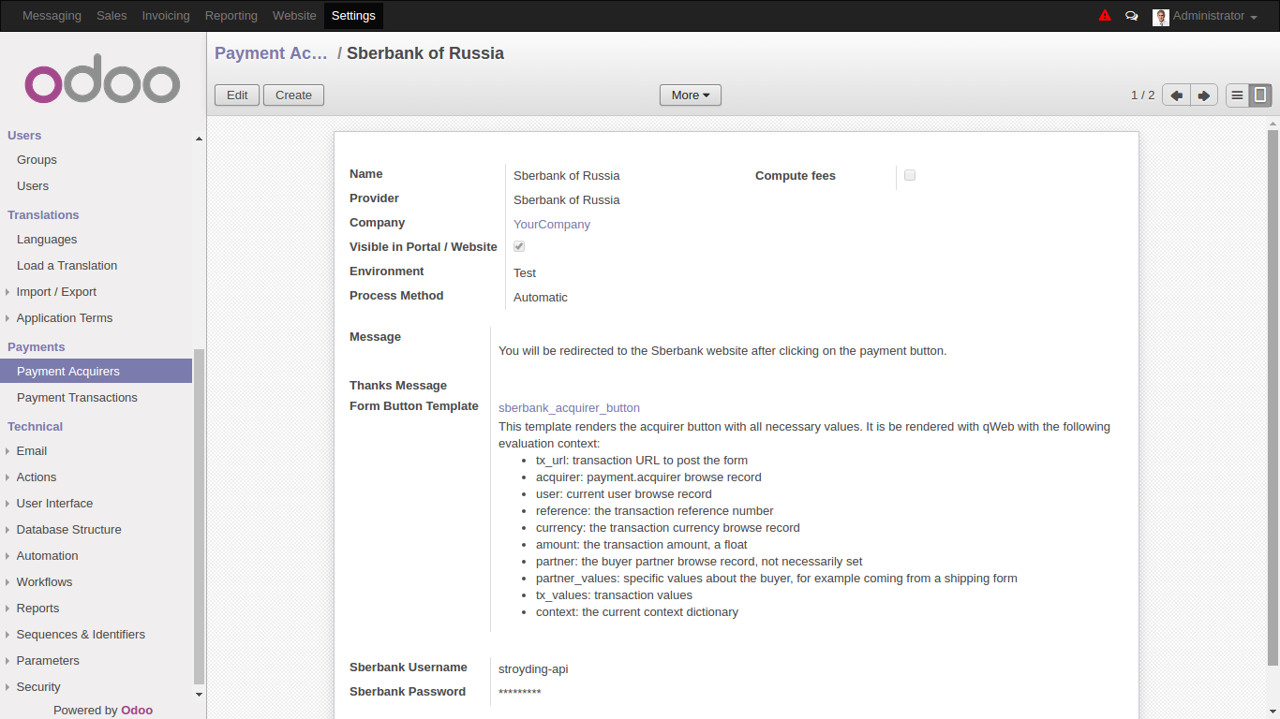Click the red warning alert icon
Viewport: 1280px width, 719px height.
point(1105,15)
